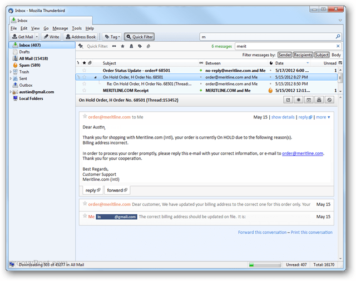Sort messages by Subject column
356x281 pixels.
pyautogui.click(x=145, y=63)
